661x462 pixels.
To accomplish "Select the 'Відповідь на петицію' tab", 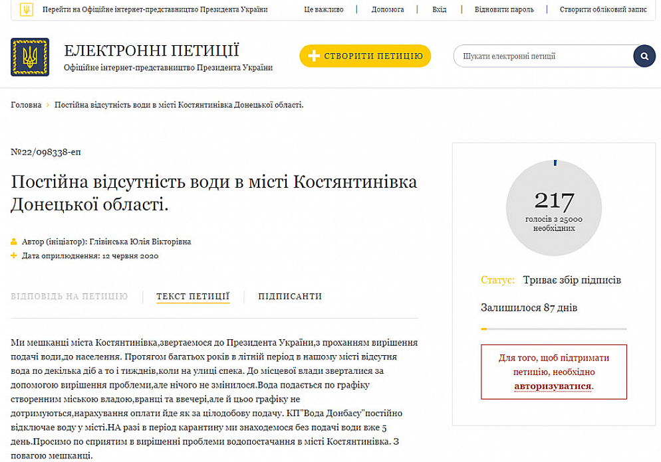I will (69, 297).
